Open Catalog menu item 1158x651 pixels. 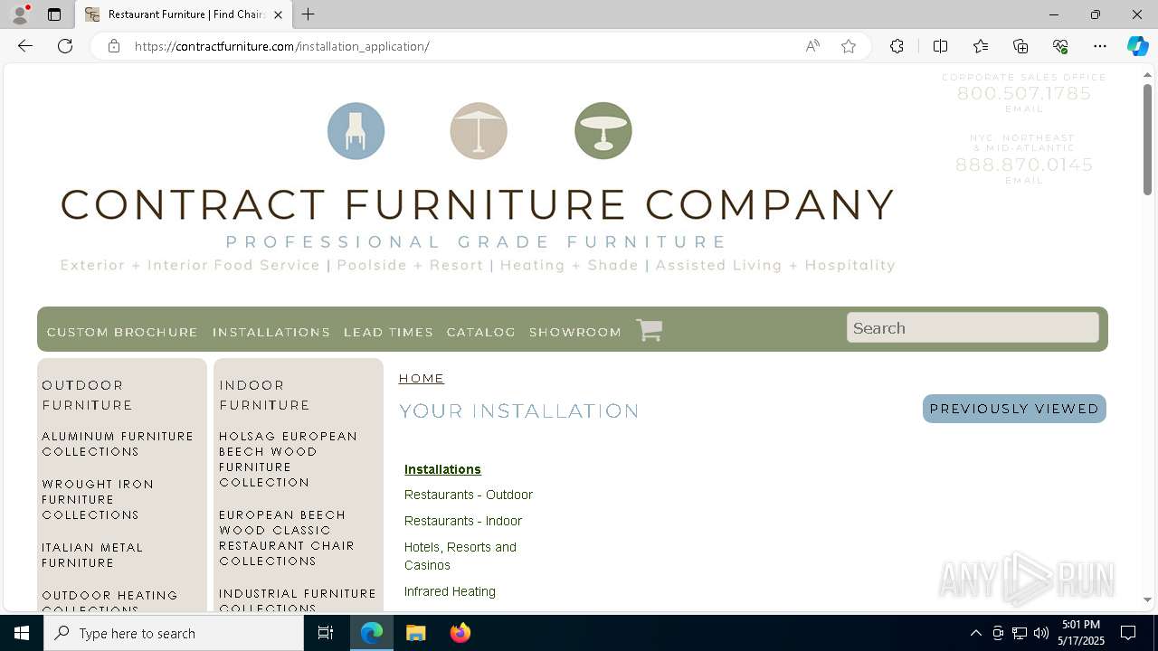481,332
